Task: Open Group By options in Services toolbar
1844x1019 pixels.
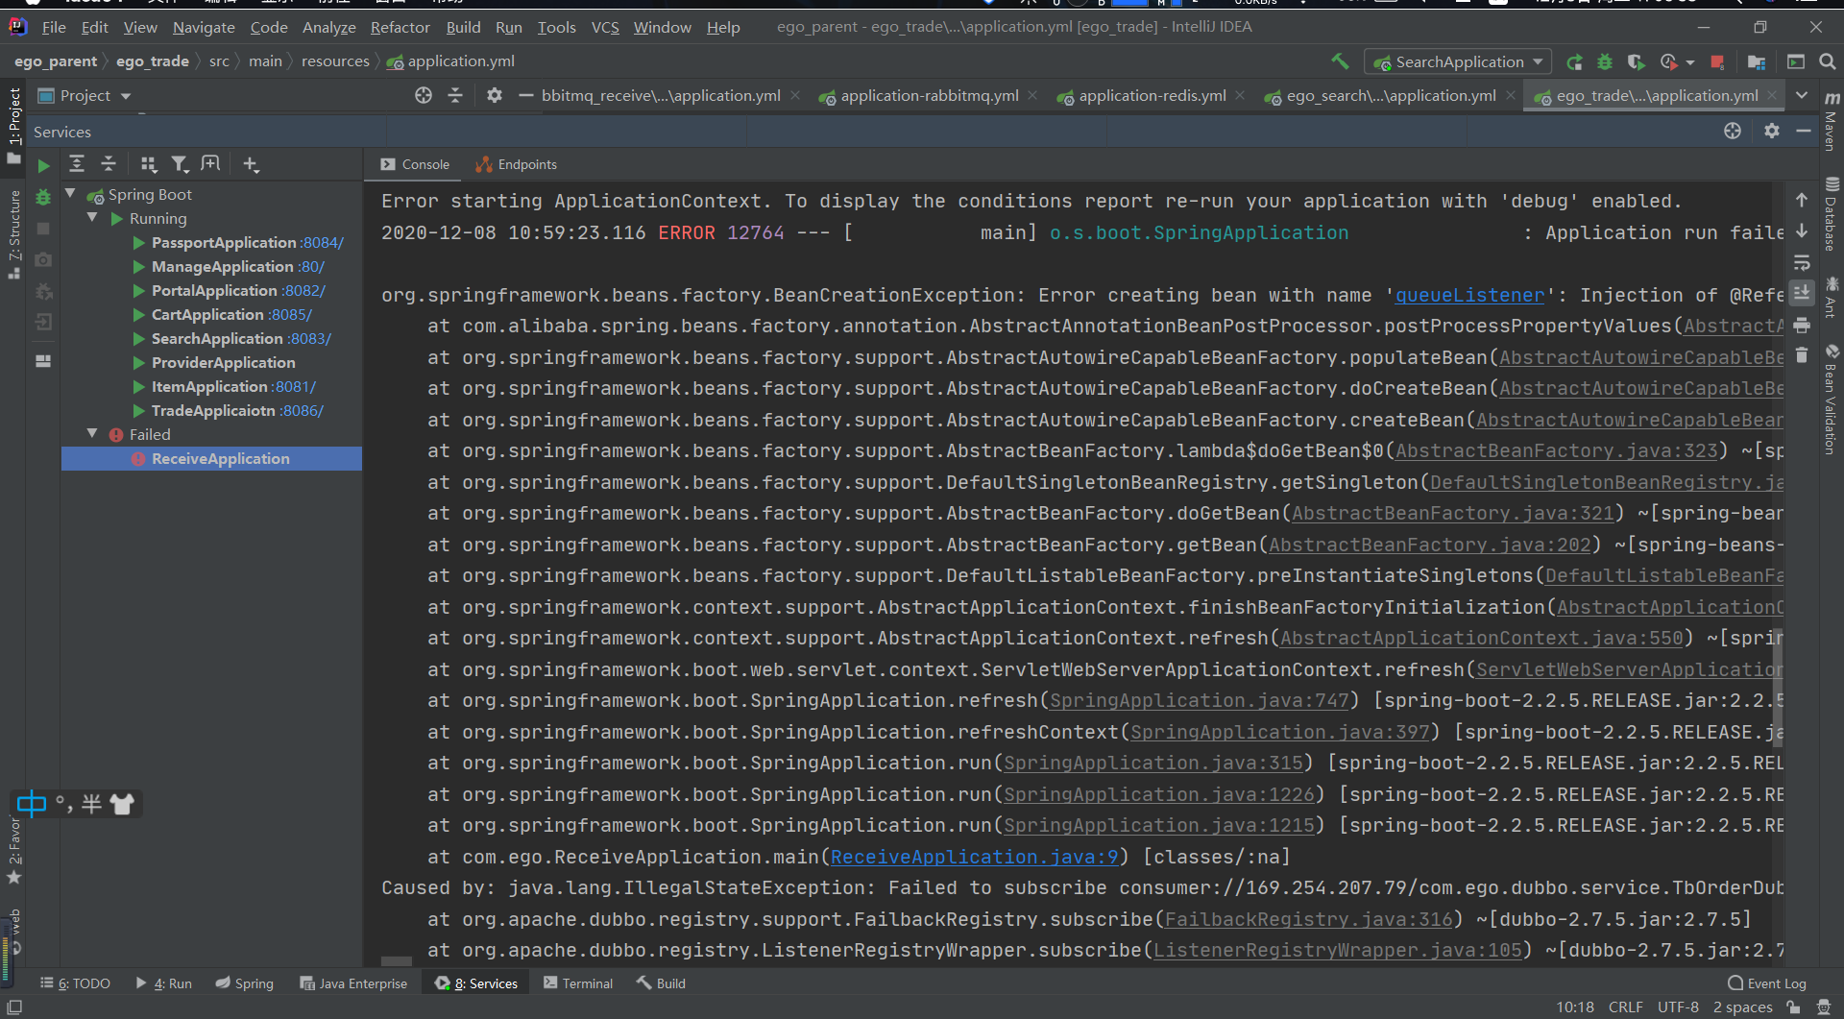Action: pyautogui.click(x=148, y=164)
